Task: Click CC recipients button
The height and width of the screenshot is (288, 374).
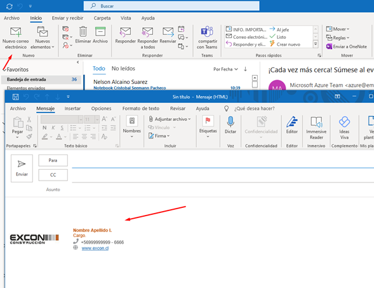Action: click(53, 175)
